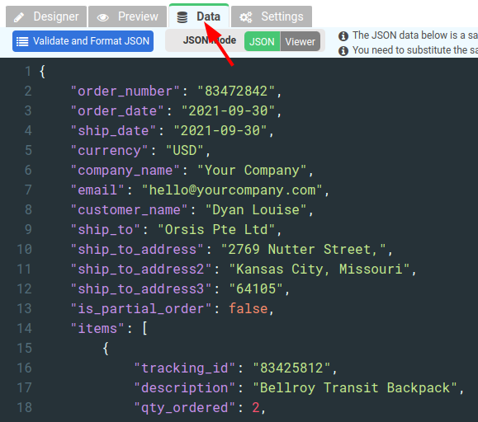Viewport: 478px width, 422px height.
Task: Click the qty_ordered value 2
Action: (x=256, y=407)
